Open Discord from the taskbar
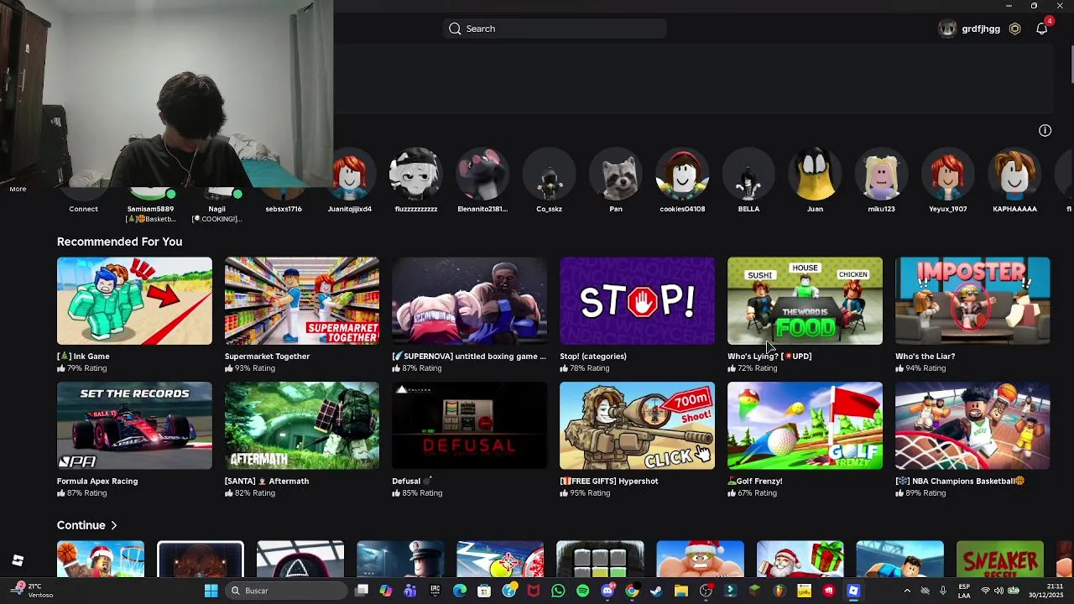 (607, 591)
